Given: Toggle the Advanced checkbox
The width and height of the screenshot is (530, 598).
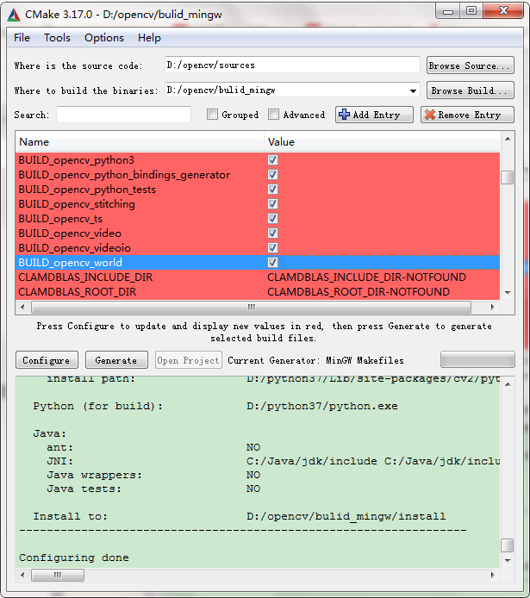Looking at the screenshot, I should [x=273, y=114].
